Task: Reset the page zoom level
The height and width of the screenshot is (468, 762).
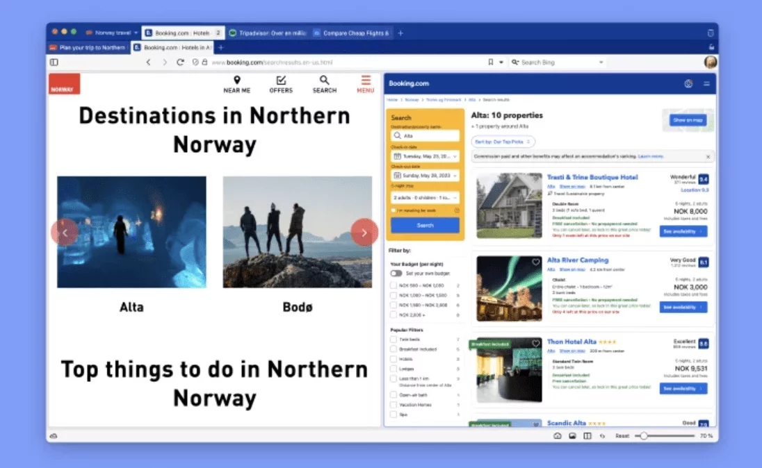Action: [622, 436]
